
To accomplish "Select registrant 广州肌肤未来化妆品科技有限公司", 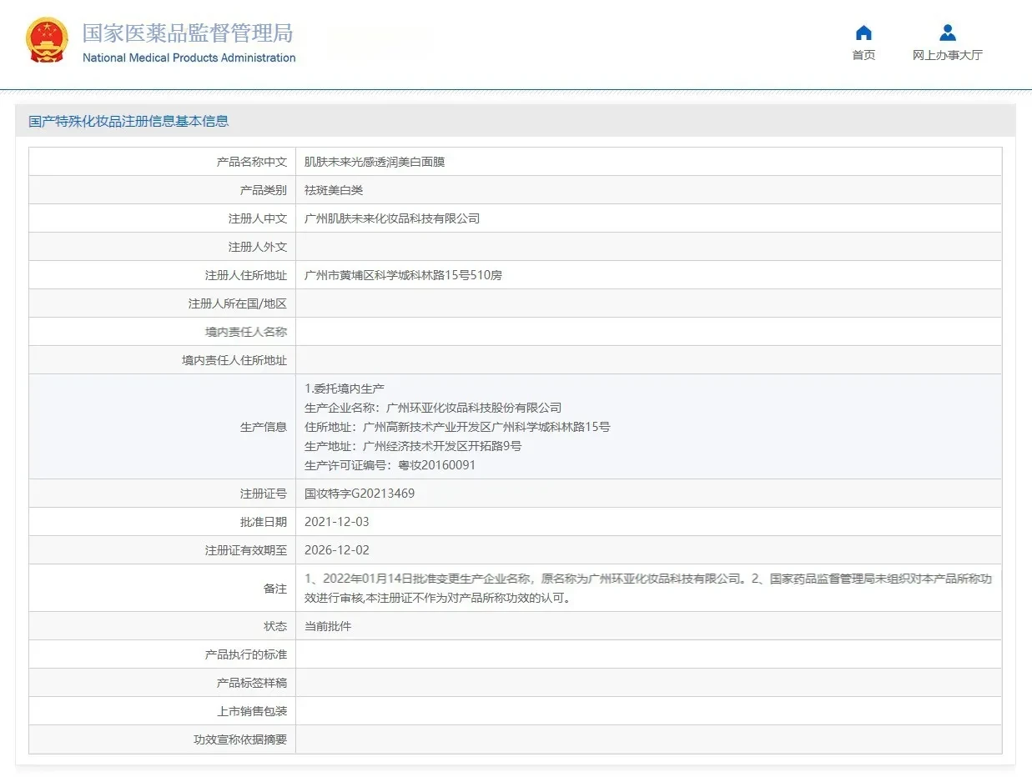I will click(392, 218).
